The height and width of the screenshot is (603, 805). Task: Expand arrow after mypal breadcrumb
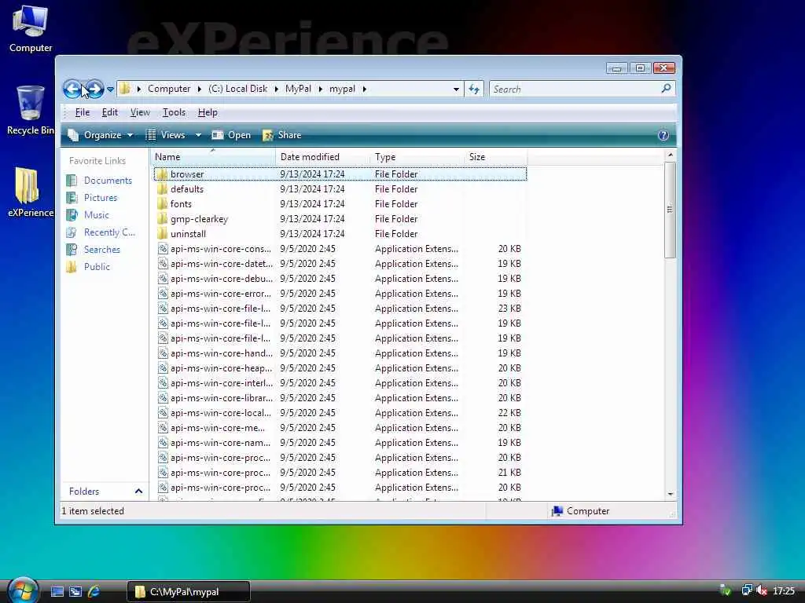[365, 90]
